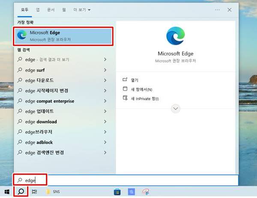The height and width of the screenshot is (198, 257).
Task: Expand arrow next to 'edge surf'
Action: [x=105, y=70]
